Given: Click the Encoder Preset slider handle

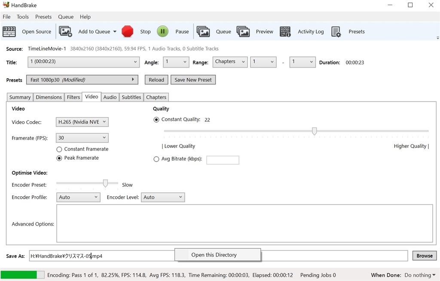Looking at the screenshot, I should click(105, 183).
